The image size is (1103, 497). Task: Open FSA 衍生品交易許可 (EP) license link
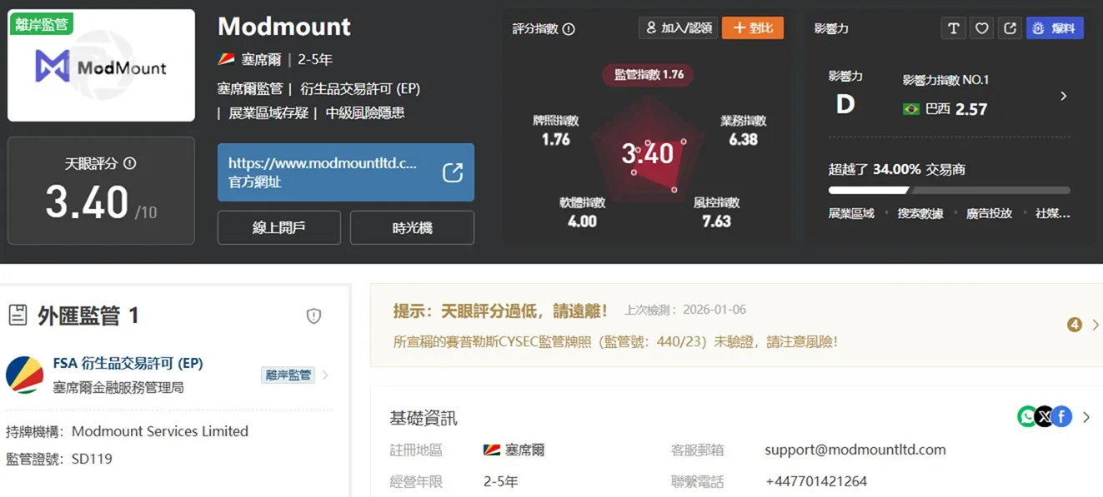click(x=128, y=363)
